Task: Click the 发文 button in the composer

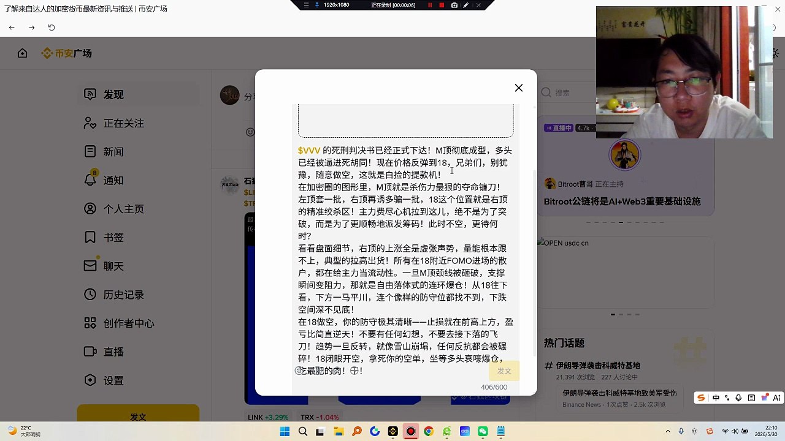Action: (x=504, y=371)
